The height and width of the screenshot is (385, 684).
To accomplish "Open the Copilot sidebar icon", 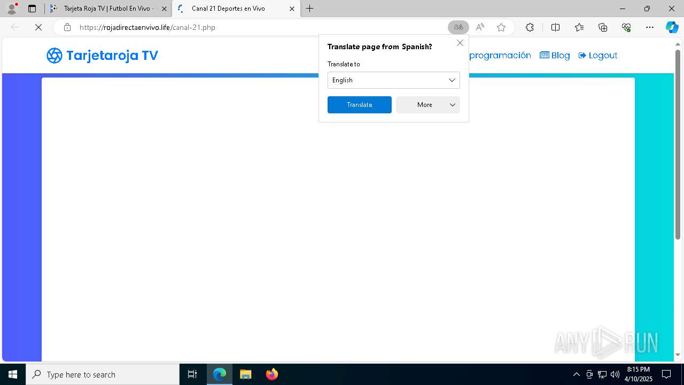I will [672, 27].
